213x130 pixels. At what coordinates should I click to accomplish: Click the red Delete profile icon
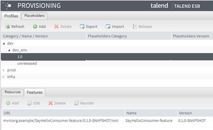pos(57,27)
